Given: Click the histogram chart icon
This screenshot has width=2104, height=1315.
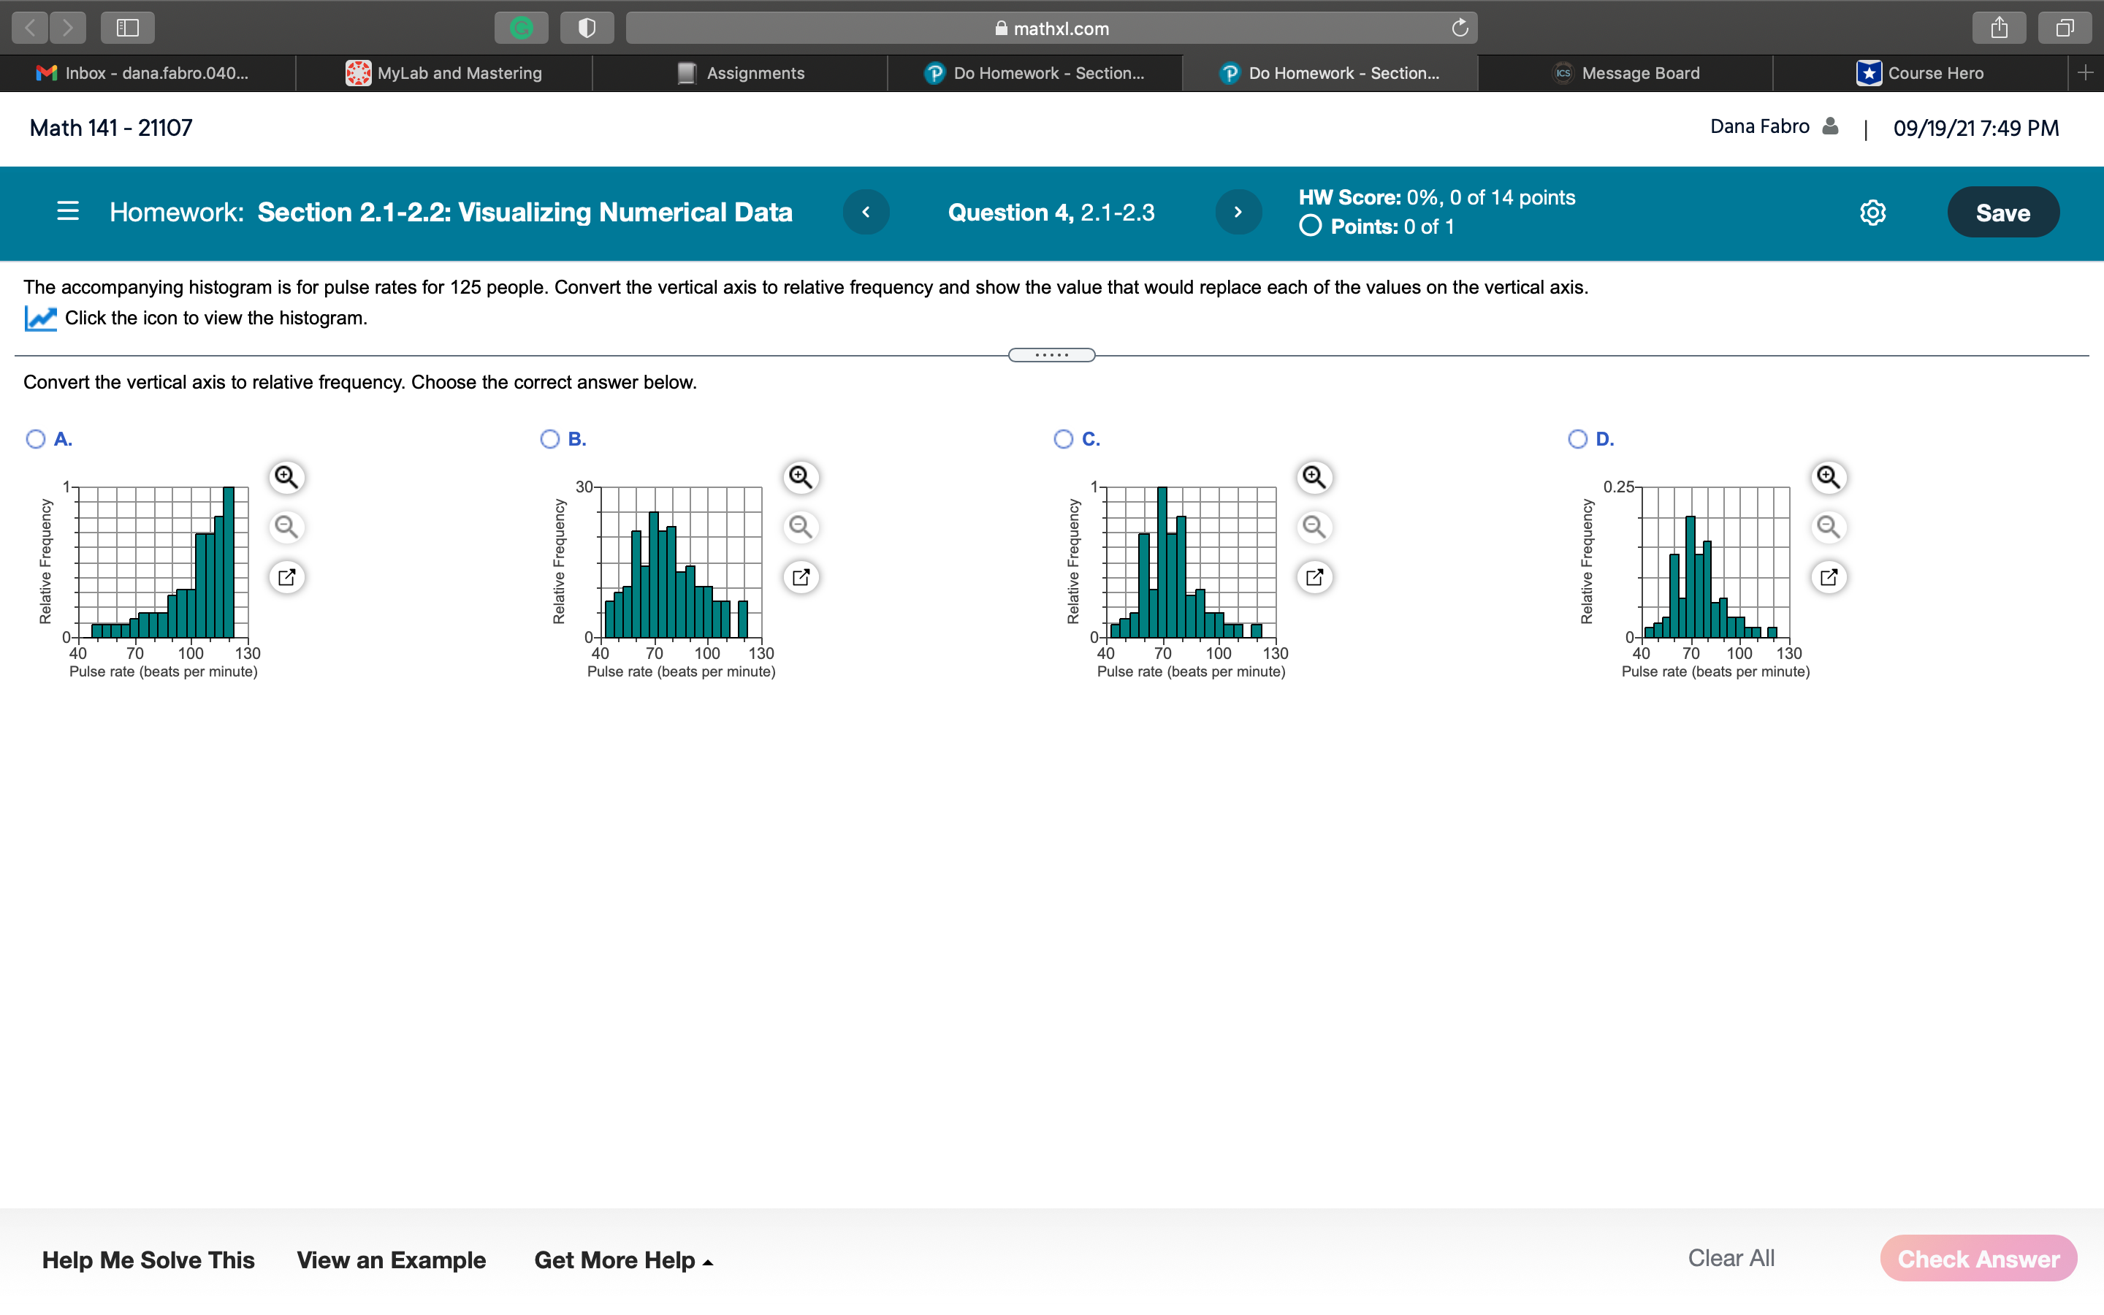Looking at the screenshot, I should click(x=40, y=319).
